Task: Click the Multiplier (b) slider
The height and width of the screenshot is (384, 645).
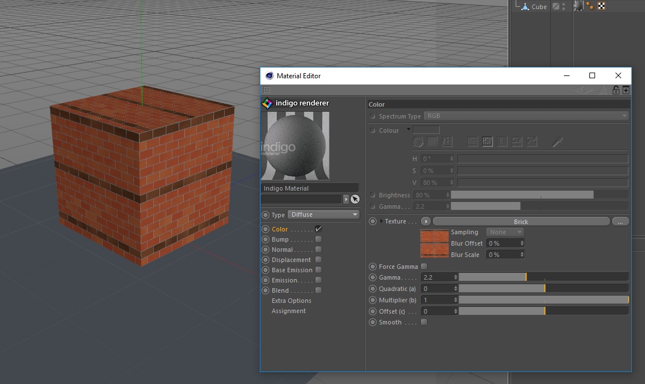Action: coord(543,300)
